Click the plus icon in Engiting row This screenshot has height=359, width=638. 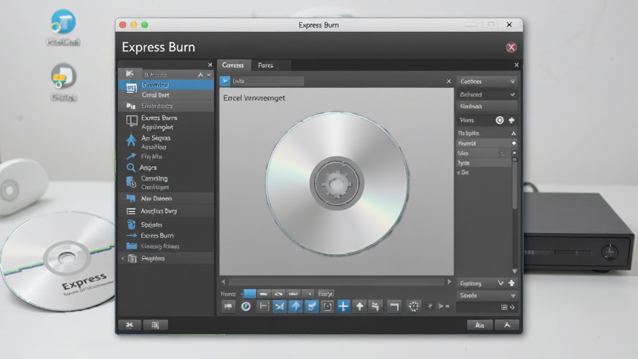[x=512, y=283]
